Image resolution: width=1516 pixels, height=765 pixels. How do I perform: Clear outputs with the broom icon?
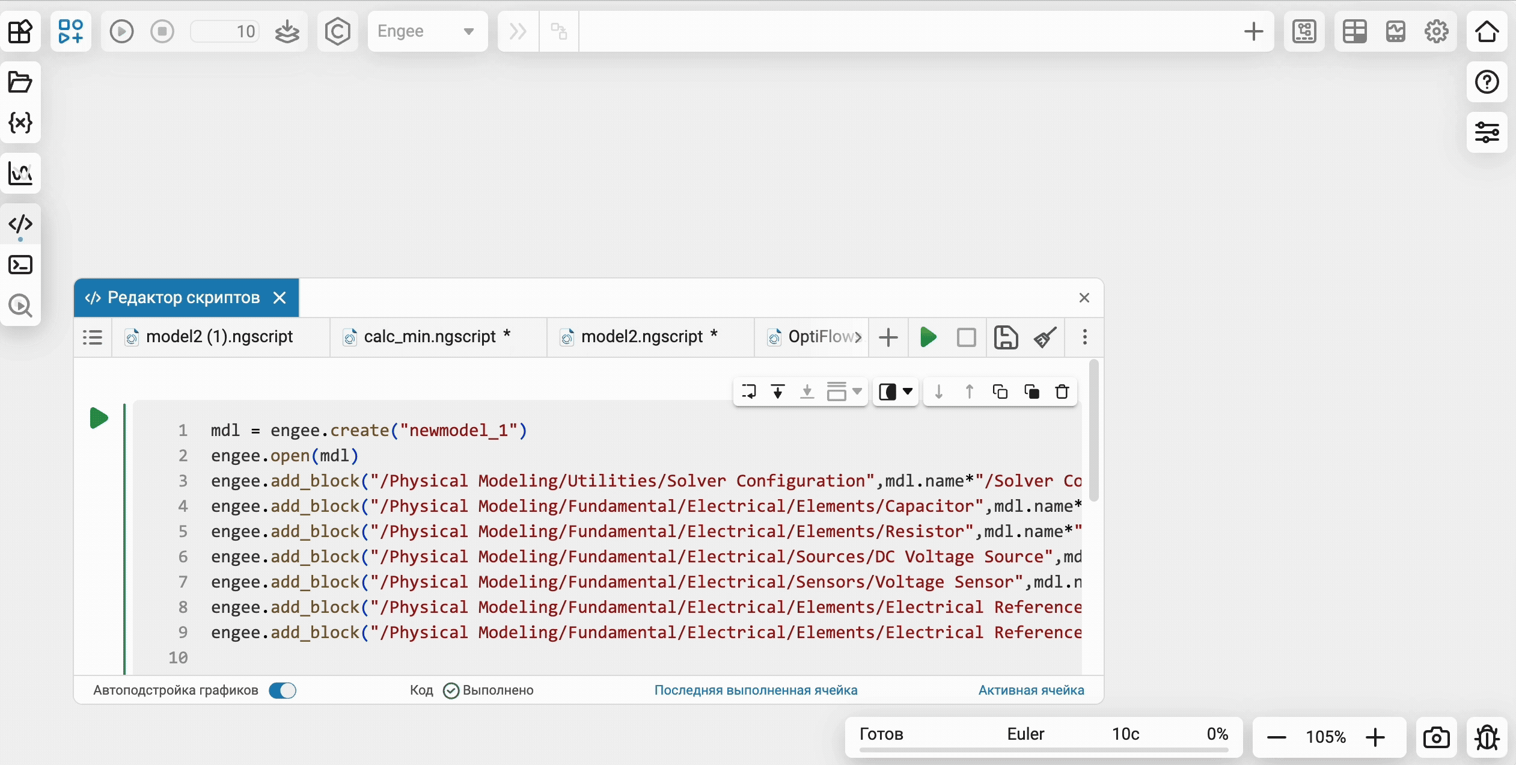1045,337
